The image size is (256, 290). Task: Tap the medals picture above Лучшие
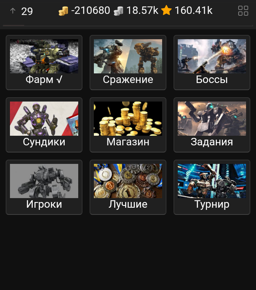[x=128, y=181]
